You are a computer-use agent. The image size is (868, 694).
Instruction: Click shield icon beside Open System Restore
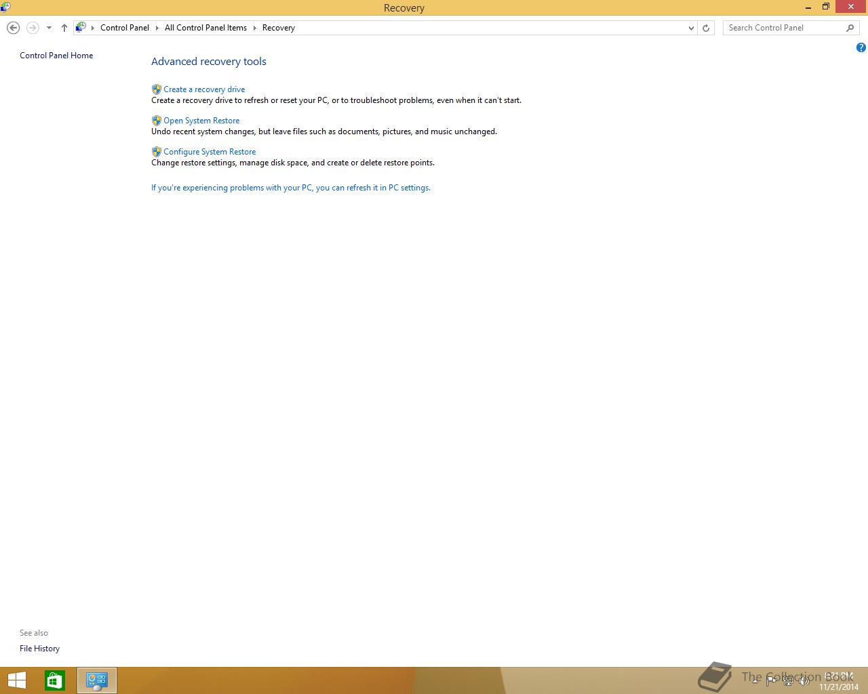157,121
